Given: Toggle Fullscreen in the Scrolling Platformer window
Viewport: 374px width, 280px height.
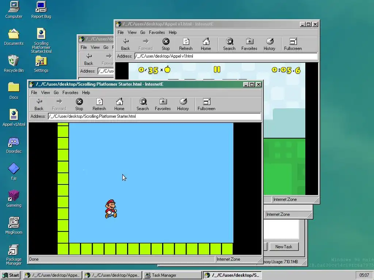Looking at the screenshot, I should coord(206,105).
